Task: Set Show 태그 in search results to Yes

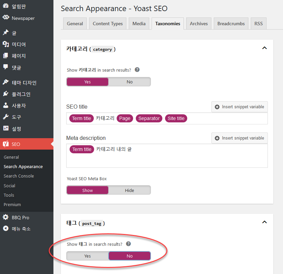Action: [x=87, y=256]
